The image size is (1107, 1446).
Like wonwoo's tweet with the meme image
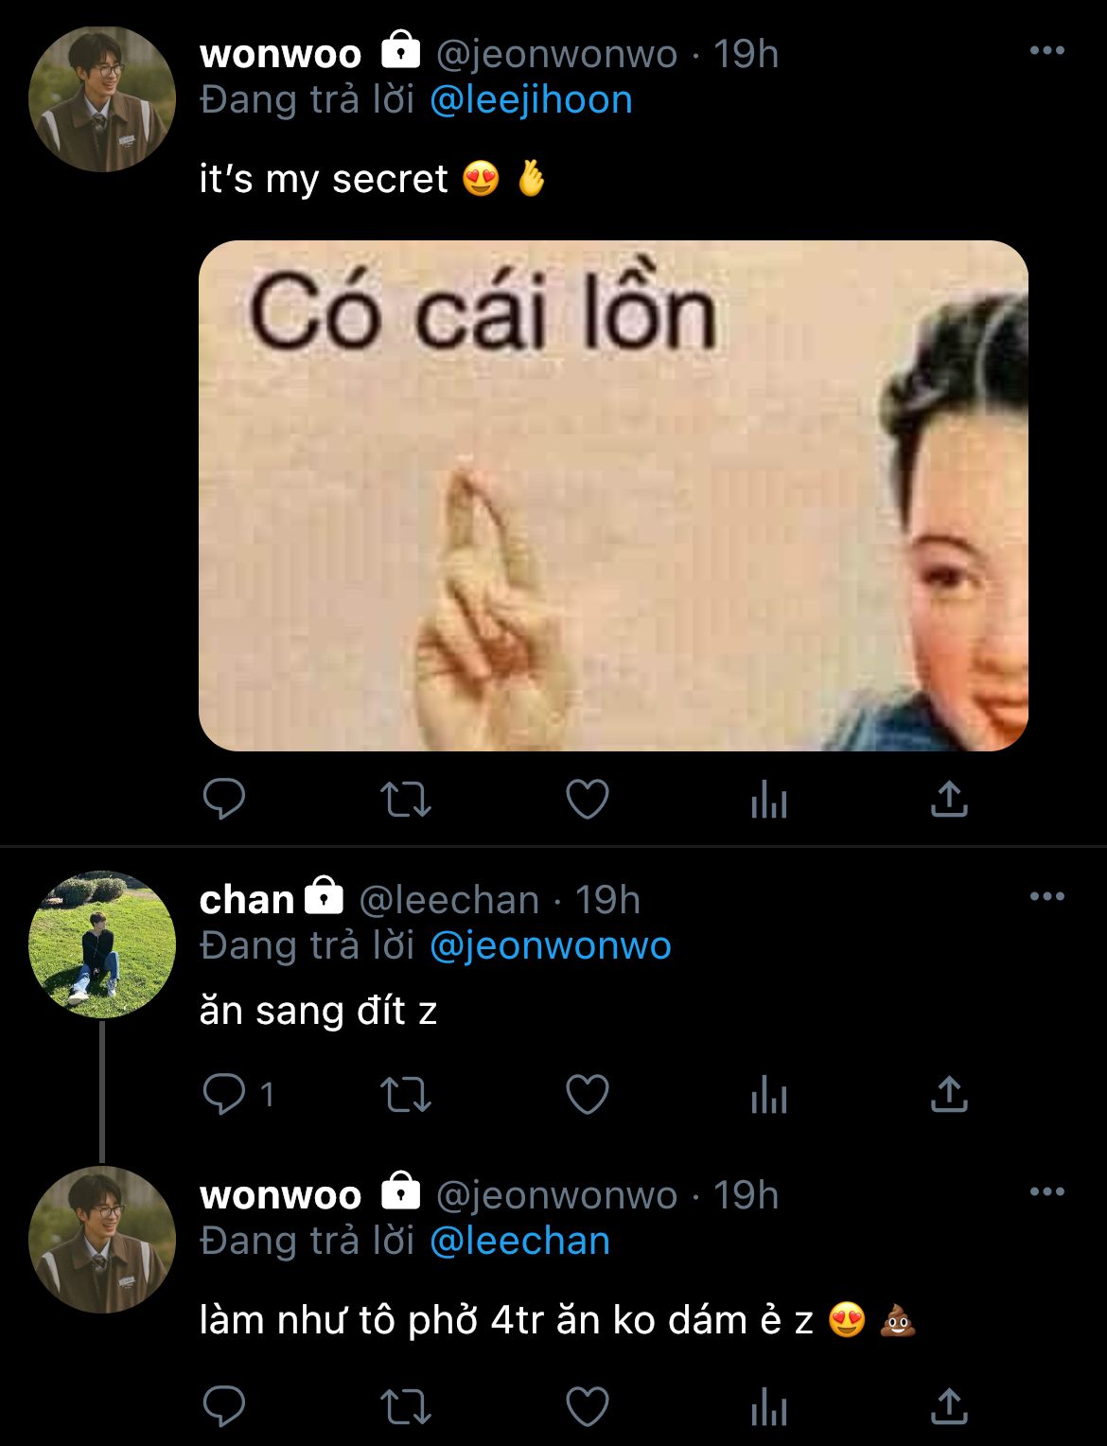click(587, 800)
